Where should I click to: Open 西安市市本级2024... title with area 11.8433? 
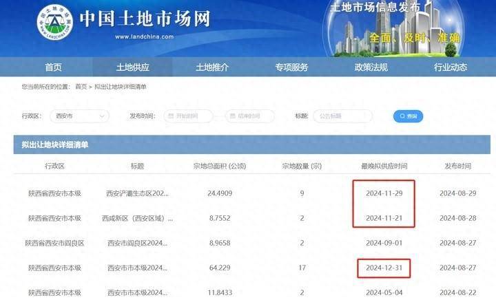click(137, 293)
